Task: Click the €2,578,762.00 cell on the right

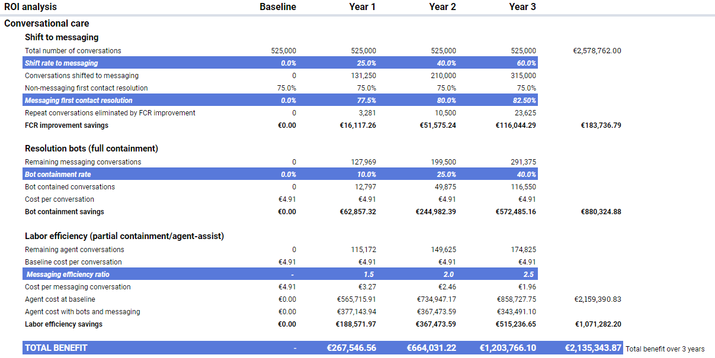Action: (597, 51)
